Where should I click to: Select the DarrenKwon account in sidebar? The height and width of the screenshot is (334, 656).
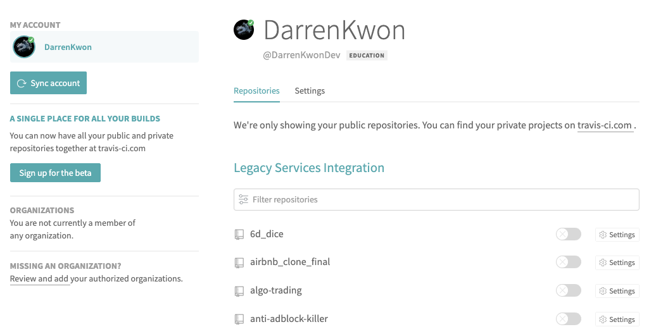click(104, 47)
